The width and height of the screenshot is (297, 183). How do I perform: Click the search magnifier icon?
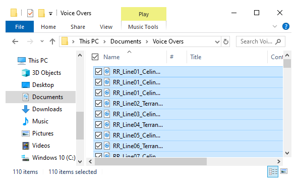coord(278,41)
